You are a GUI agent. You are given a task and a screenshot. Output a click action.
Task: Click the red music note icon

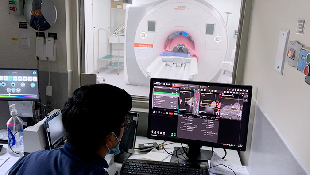tap(18, 90)
